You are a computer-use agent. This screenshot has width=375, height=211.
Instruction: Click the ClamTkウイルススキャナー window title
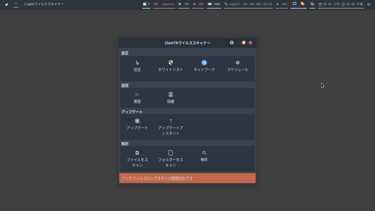[187, 43]
